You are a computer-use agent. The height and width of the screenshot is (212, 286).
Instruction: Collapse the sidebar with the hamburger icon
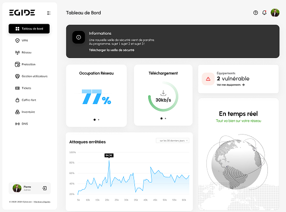coord(49,13)
